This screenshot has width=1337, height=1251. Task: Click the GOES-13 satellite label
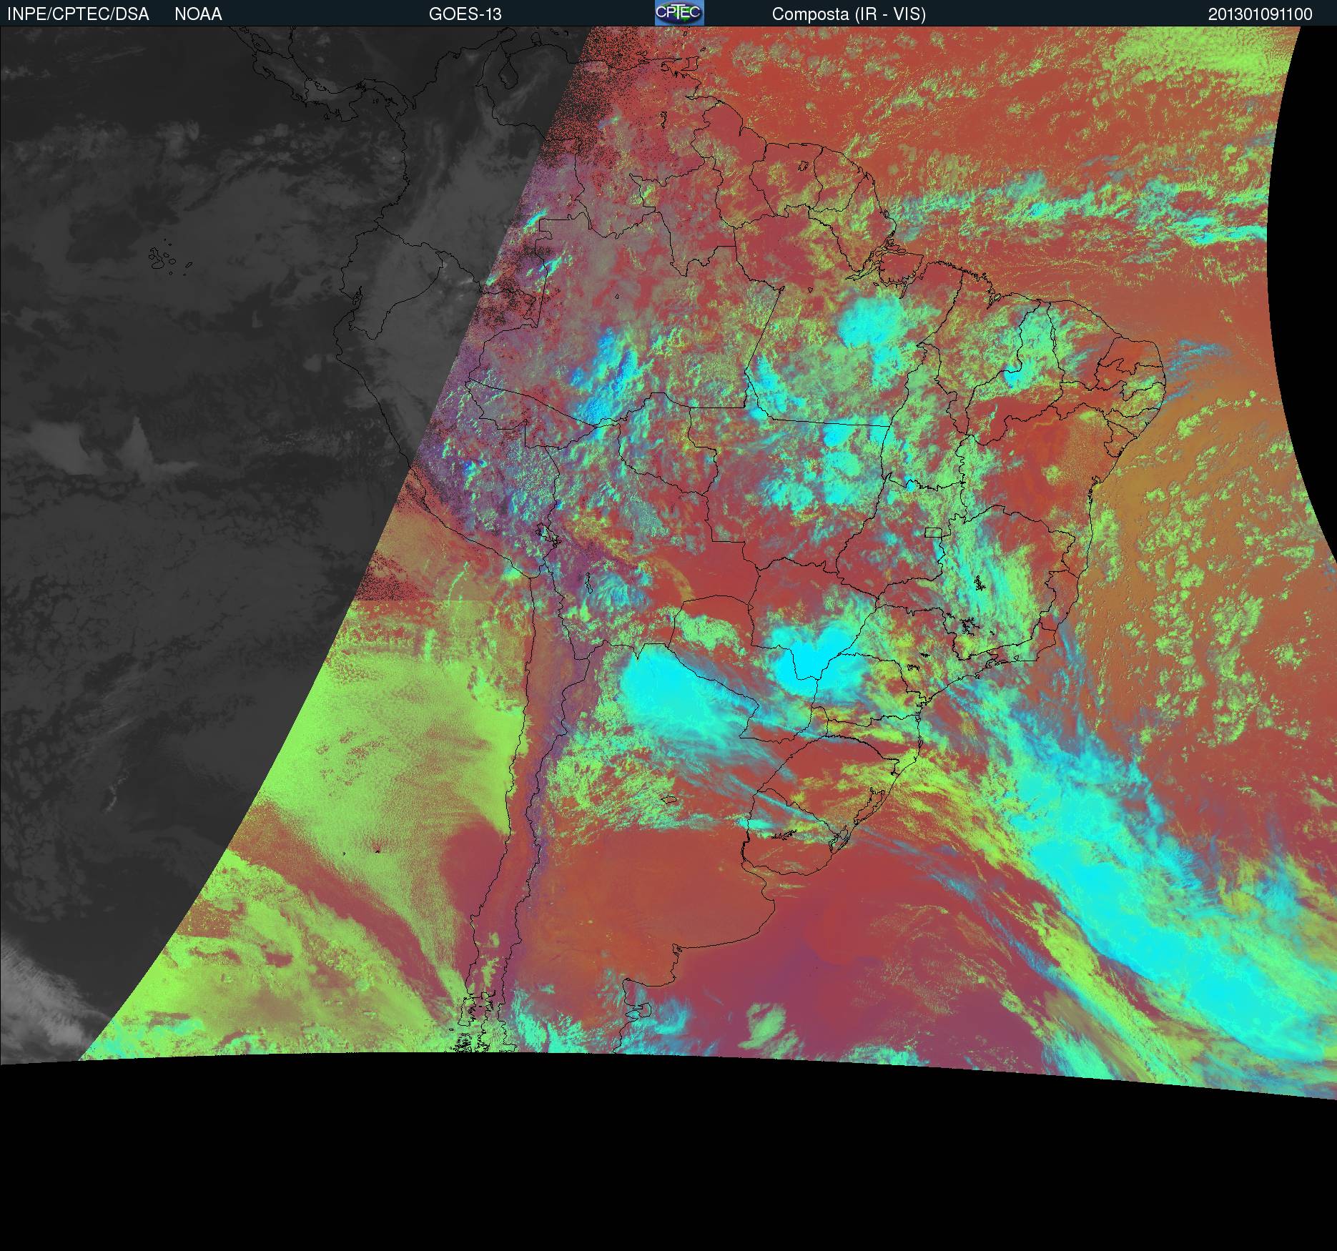[x=465, y=14]
